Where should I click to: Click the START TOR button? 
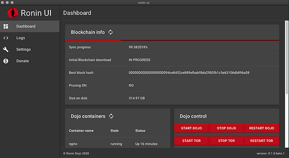pyautogui.click(x=192, y=141)
